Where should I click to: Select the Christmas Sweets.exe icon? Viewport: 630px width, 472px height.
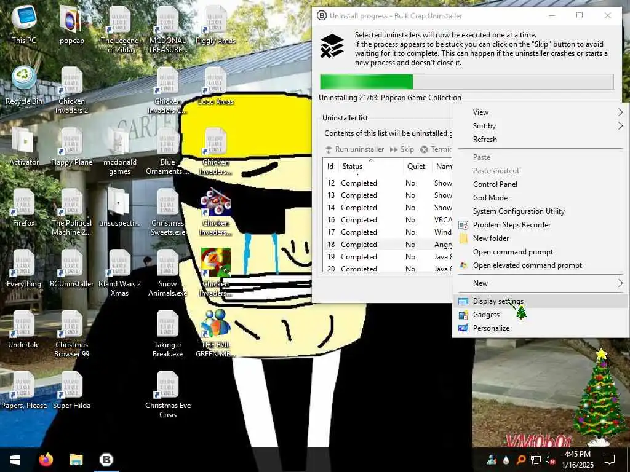coord(167,212)
